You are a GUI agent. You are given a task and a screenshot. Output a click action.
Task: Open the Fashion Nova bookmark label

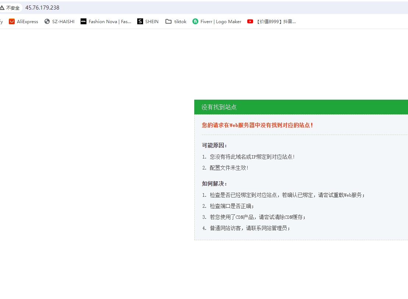[110, 22]
